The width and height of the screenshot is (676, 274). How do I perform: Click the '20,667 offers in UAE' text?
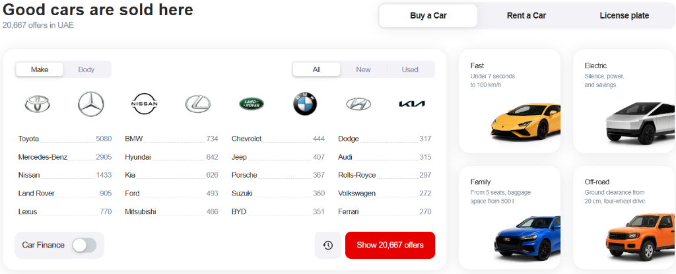pos(38,25)
